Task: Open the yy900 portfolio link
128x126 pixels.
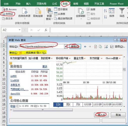Action: (14, 76)
